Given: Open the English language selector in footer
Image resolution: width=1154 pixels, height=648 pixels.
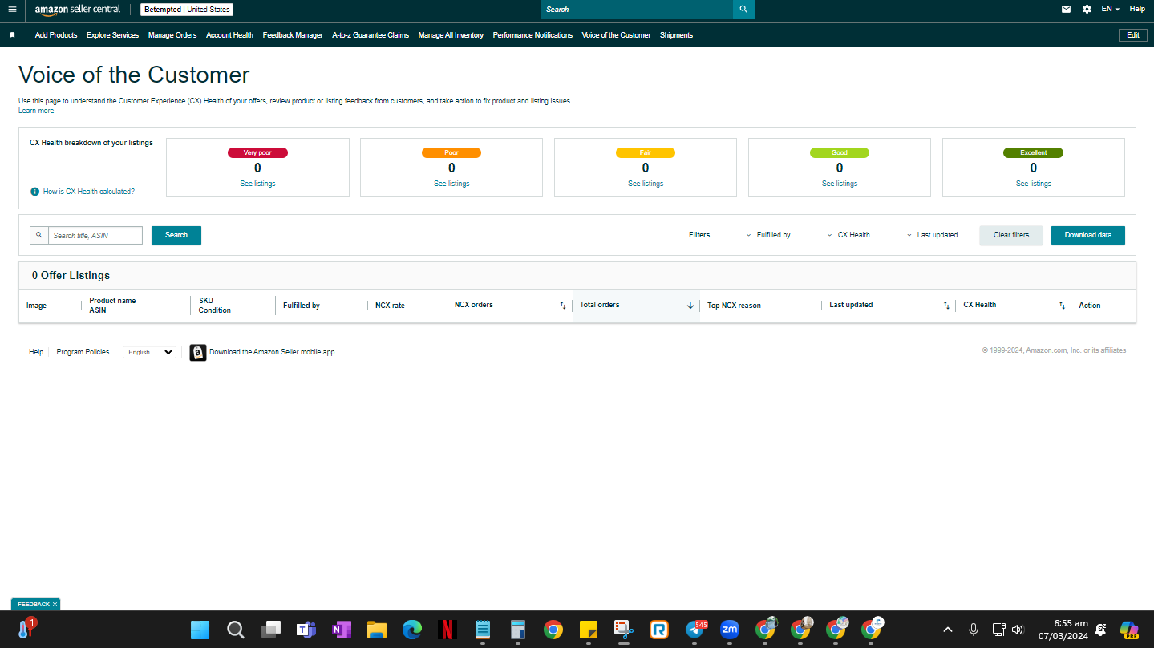Looking at the screenshot, I should click(149, 352).
